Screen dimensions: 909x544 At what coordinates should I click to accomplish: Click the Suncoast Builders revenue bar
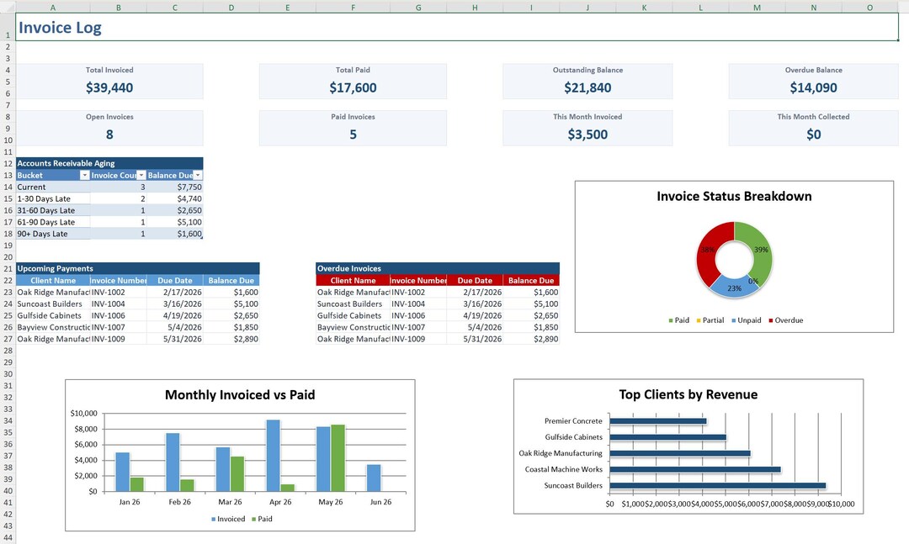pos(718,485)
